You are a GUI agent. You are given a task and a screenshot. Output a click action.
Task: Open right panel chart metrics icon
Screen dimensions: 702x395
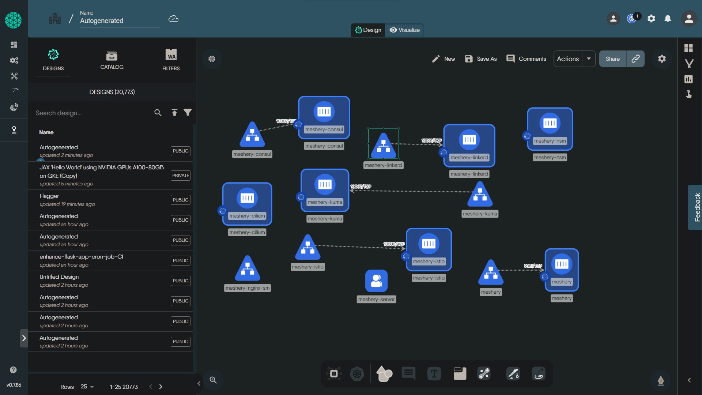tap(688, 79)
